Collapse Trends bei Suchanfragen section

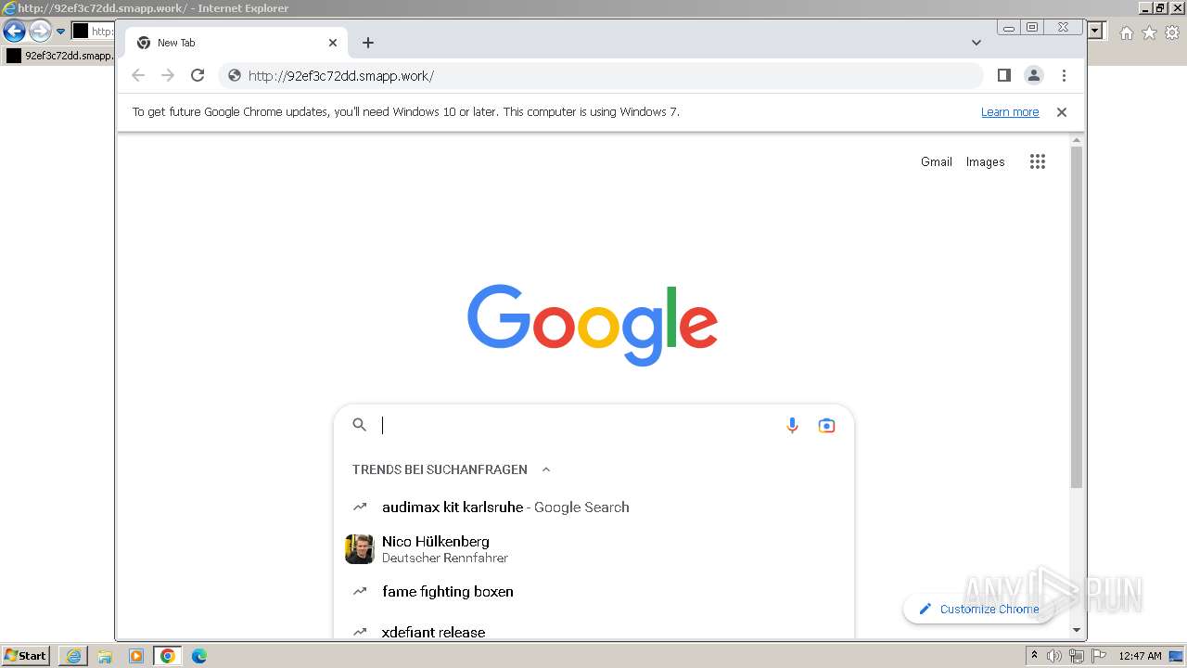click(x=546, y=469)
